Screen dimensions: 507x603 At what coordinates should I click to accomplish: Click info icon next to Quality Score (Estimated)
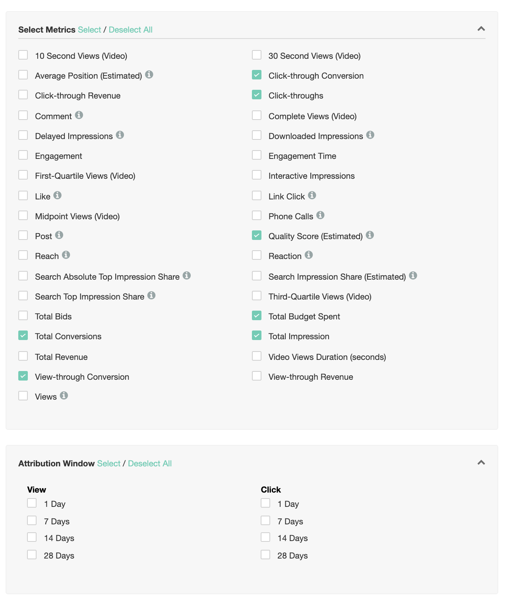[370, 235]
